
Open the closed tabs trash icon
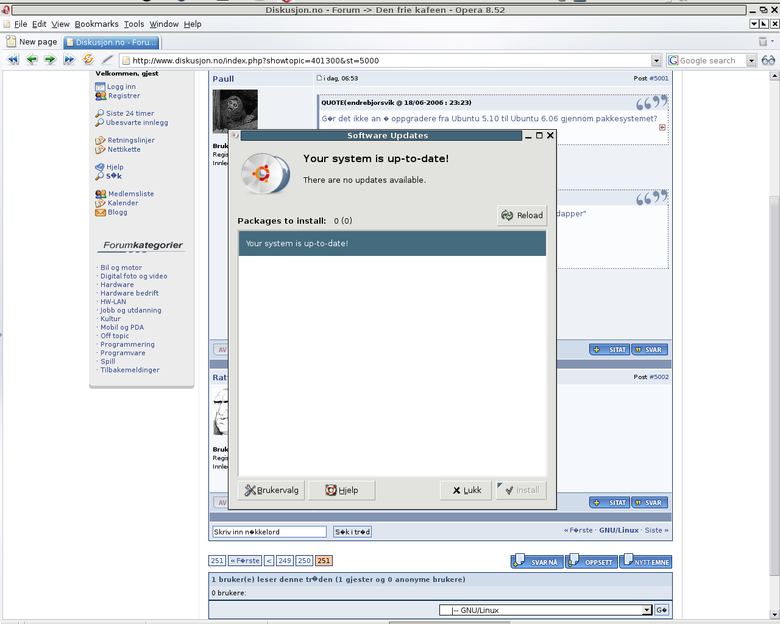[763, 41]
